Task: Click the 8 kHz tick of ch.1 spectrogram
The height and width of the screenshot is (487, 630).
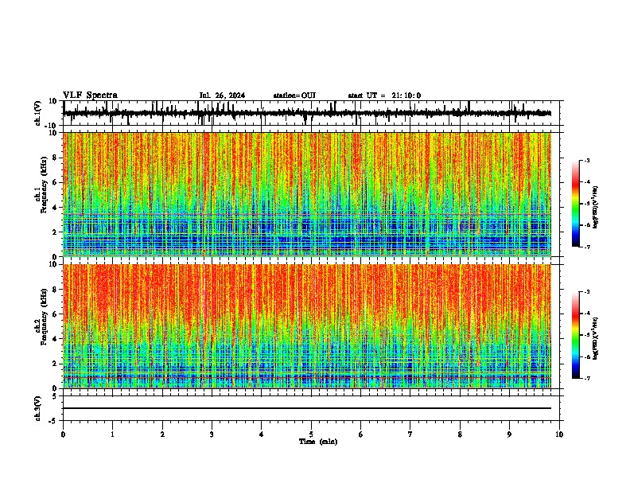Action: tap(56, 158)
